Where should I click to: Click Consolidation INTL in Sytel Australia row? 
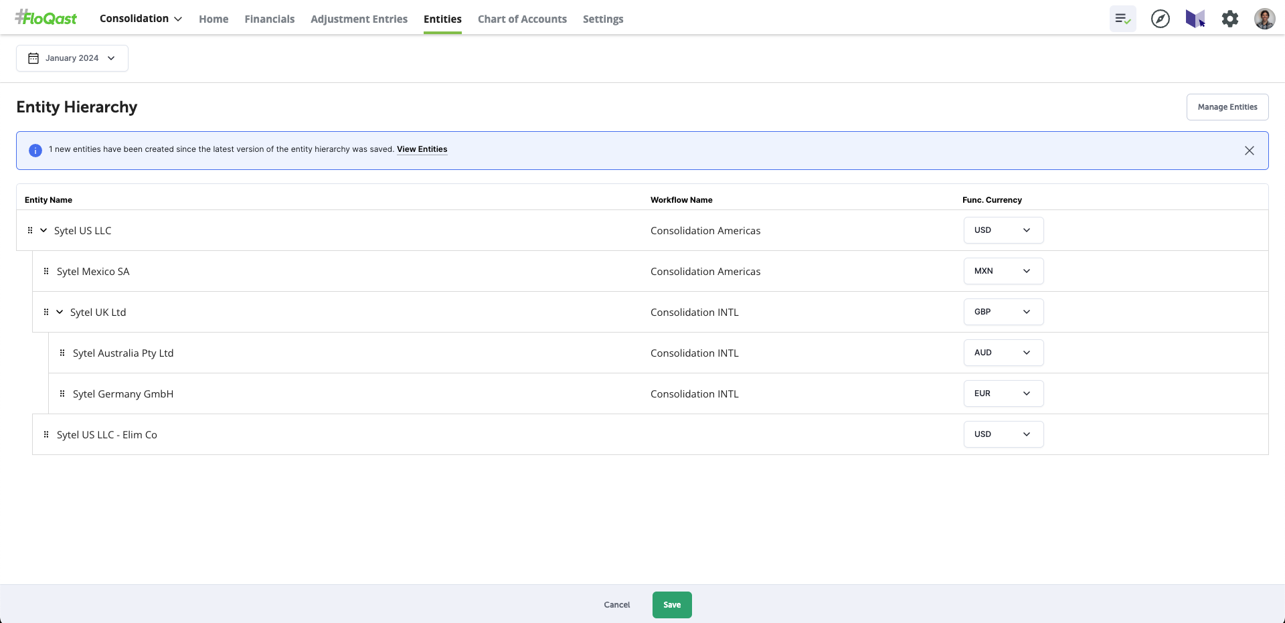coord(695,353)
